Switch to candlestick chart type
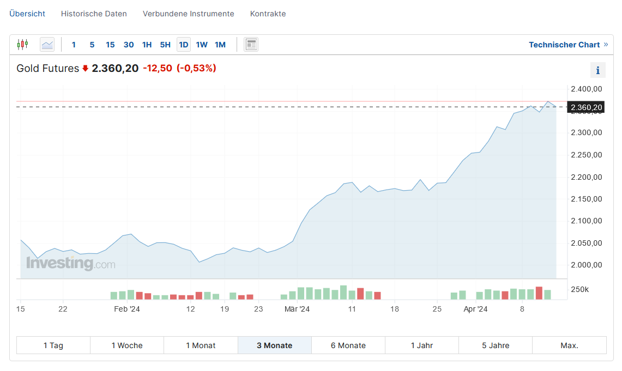The width and height of the screenshot is (622, 371). click(x=22, y=45)
